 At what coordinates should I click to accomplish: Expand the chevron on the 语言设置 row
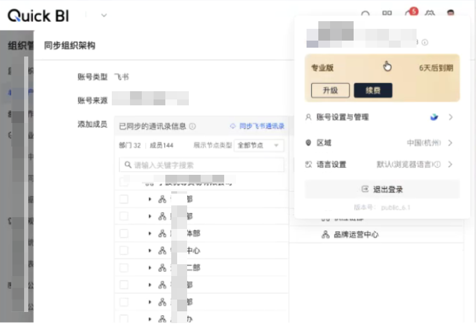pos(450,164)
